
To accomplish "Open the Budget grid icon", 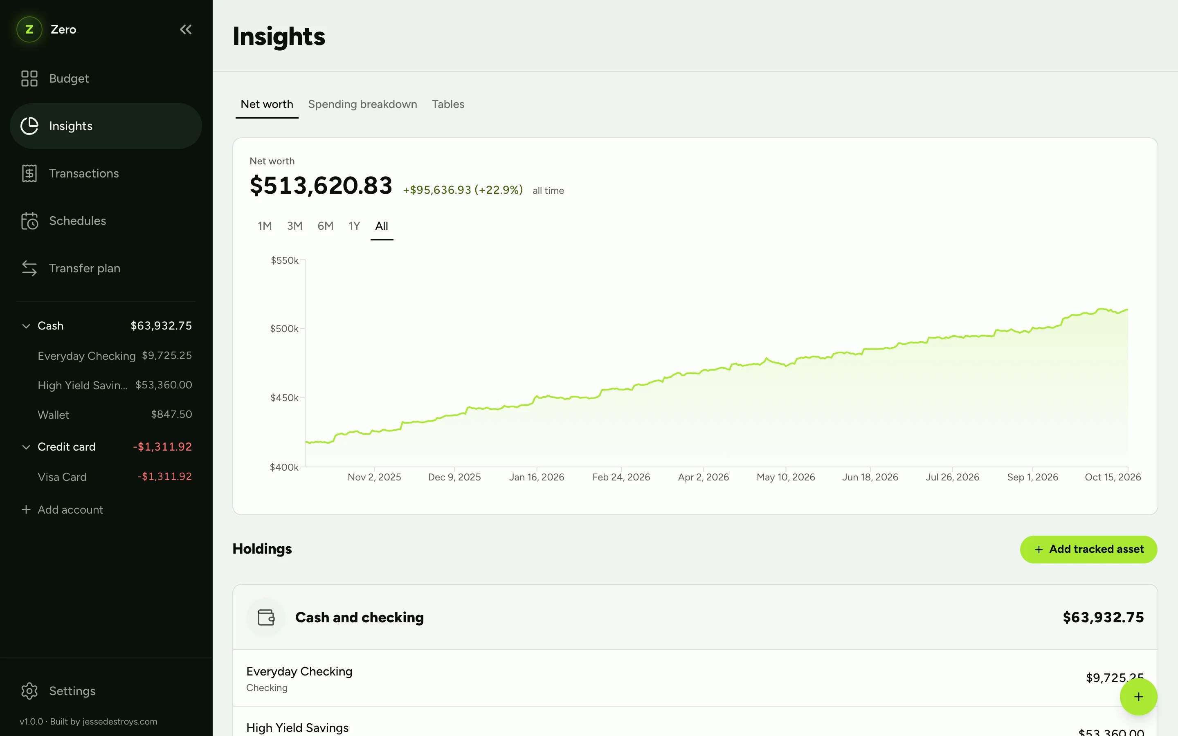I will click(x=29, y=79).
